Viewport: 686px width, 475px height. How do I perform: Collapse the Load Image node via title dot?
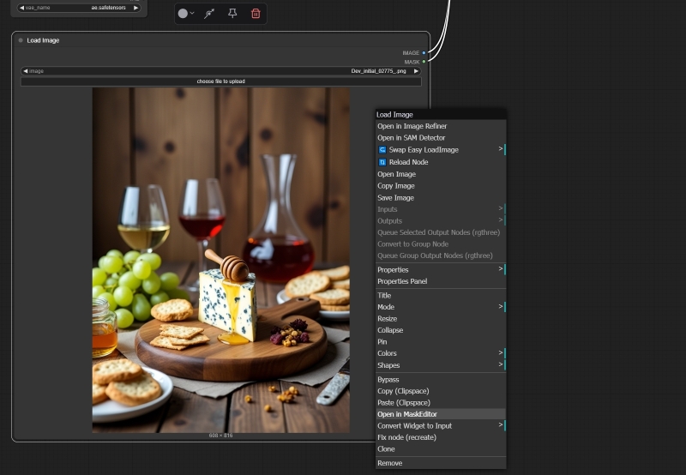[x=21, y=40]
